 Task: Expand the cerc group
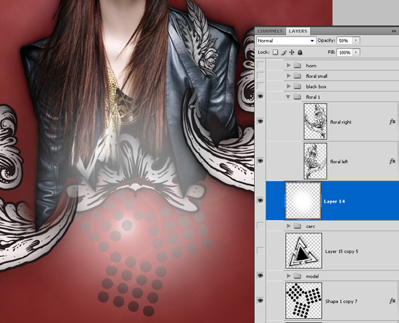click(289, 226)
